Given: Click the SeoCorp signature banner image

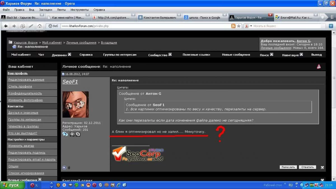Looking at the screenshot, I should click(138, 155).
